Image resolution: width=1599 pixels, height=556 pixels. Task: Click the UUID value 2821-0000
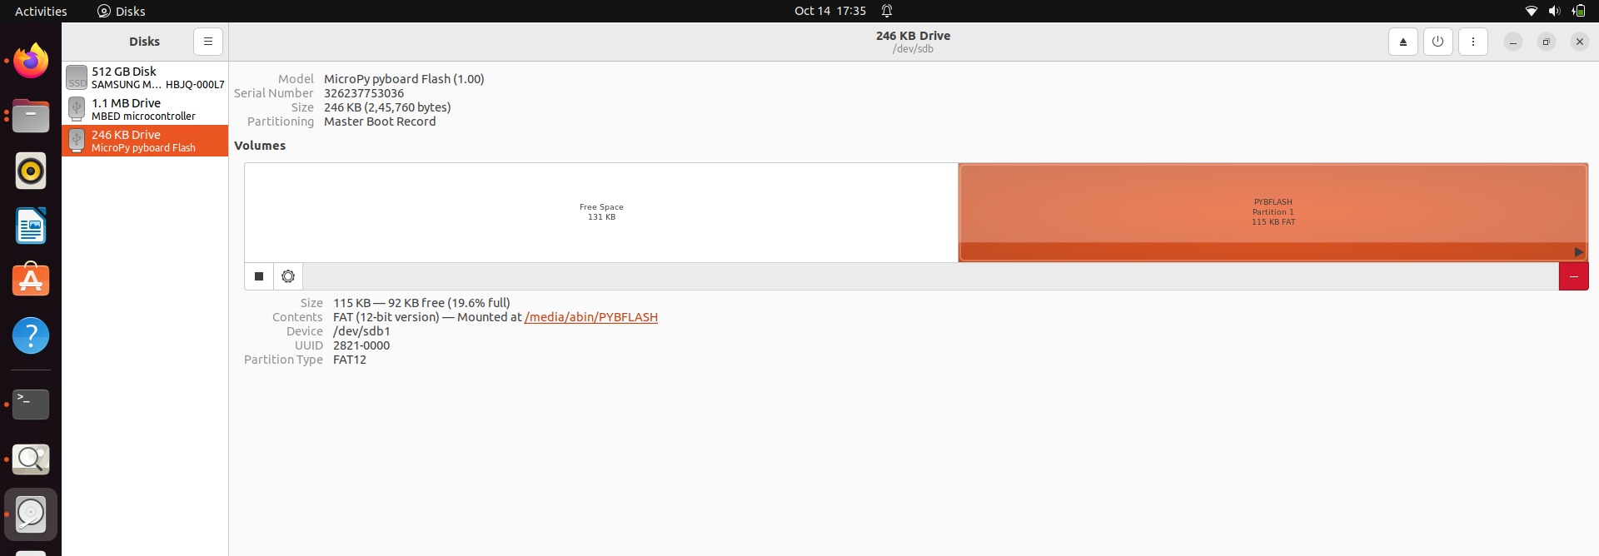tap(361, 345)
